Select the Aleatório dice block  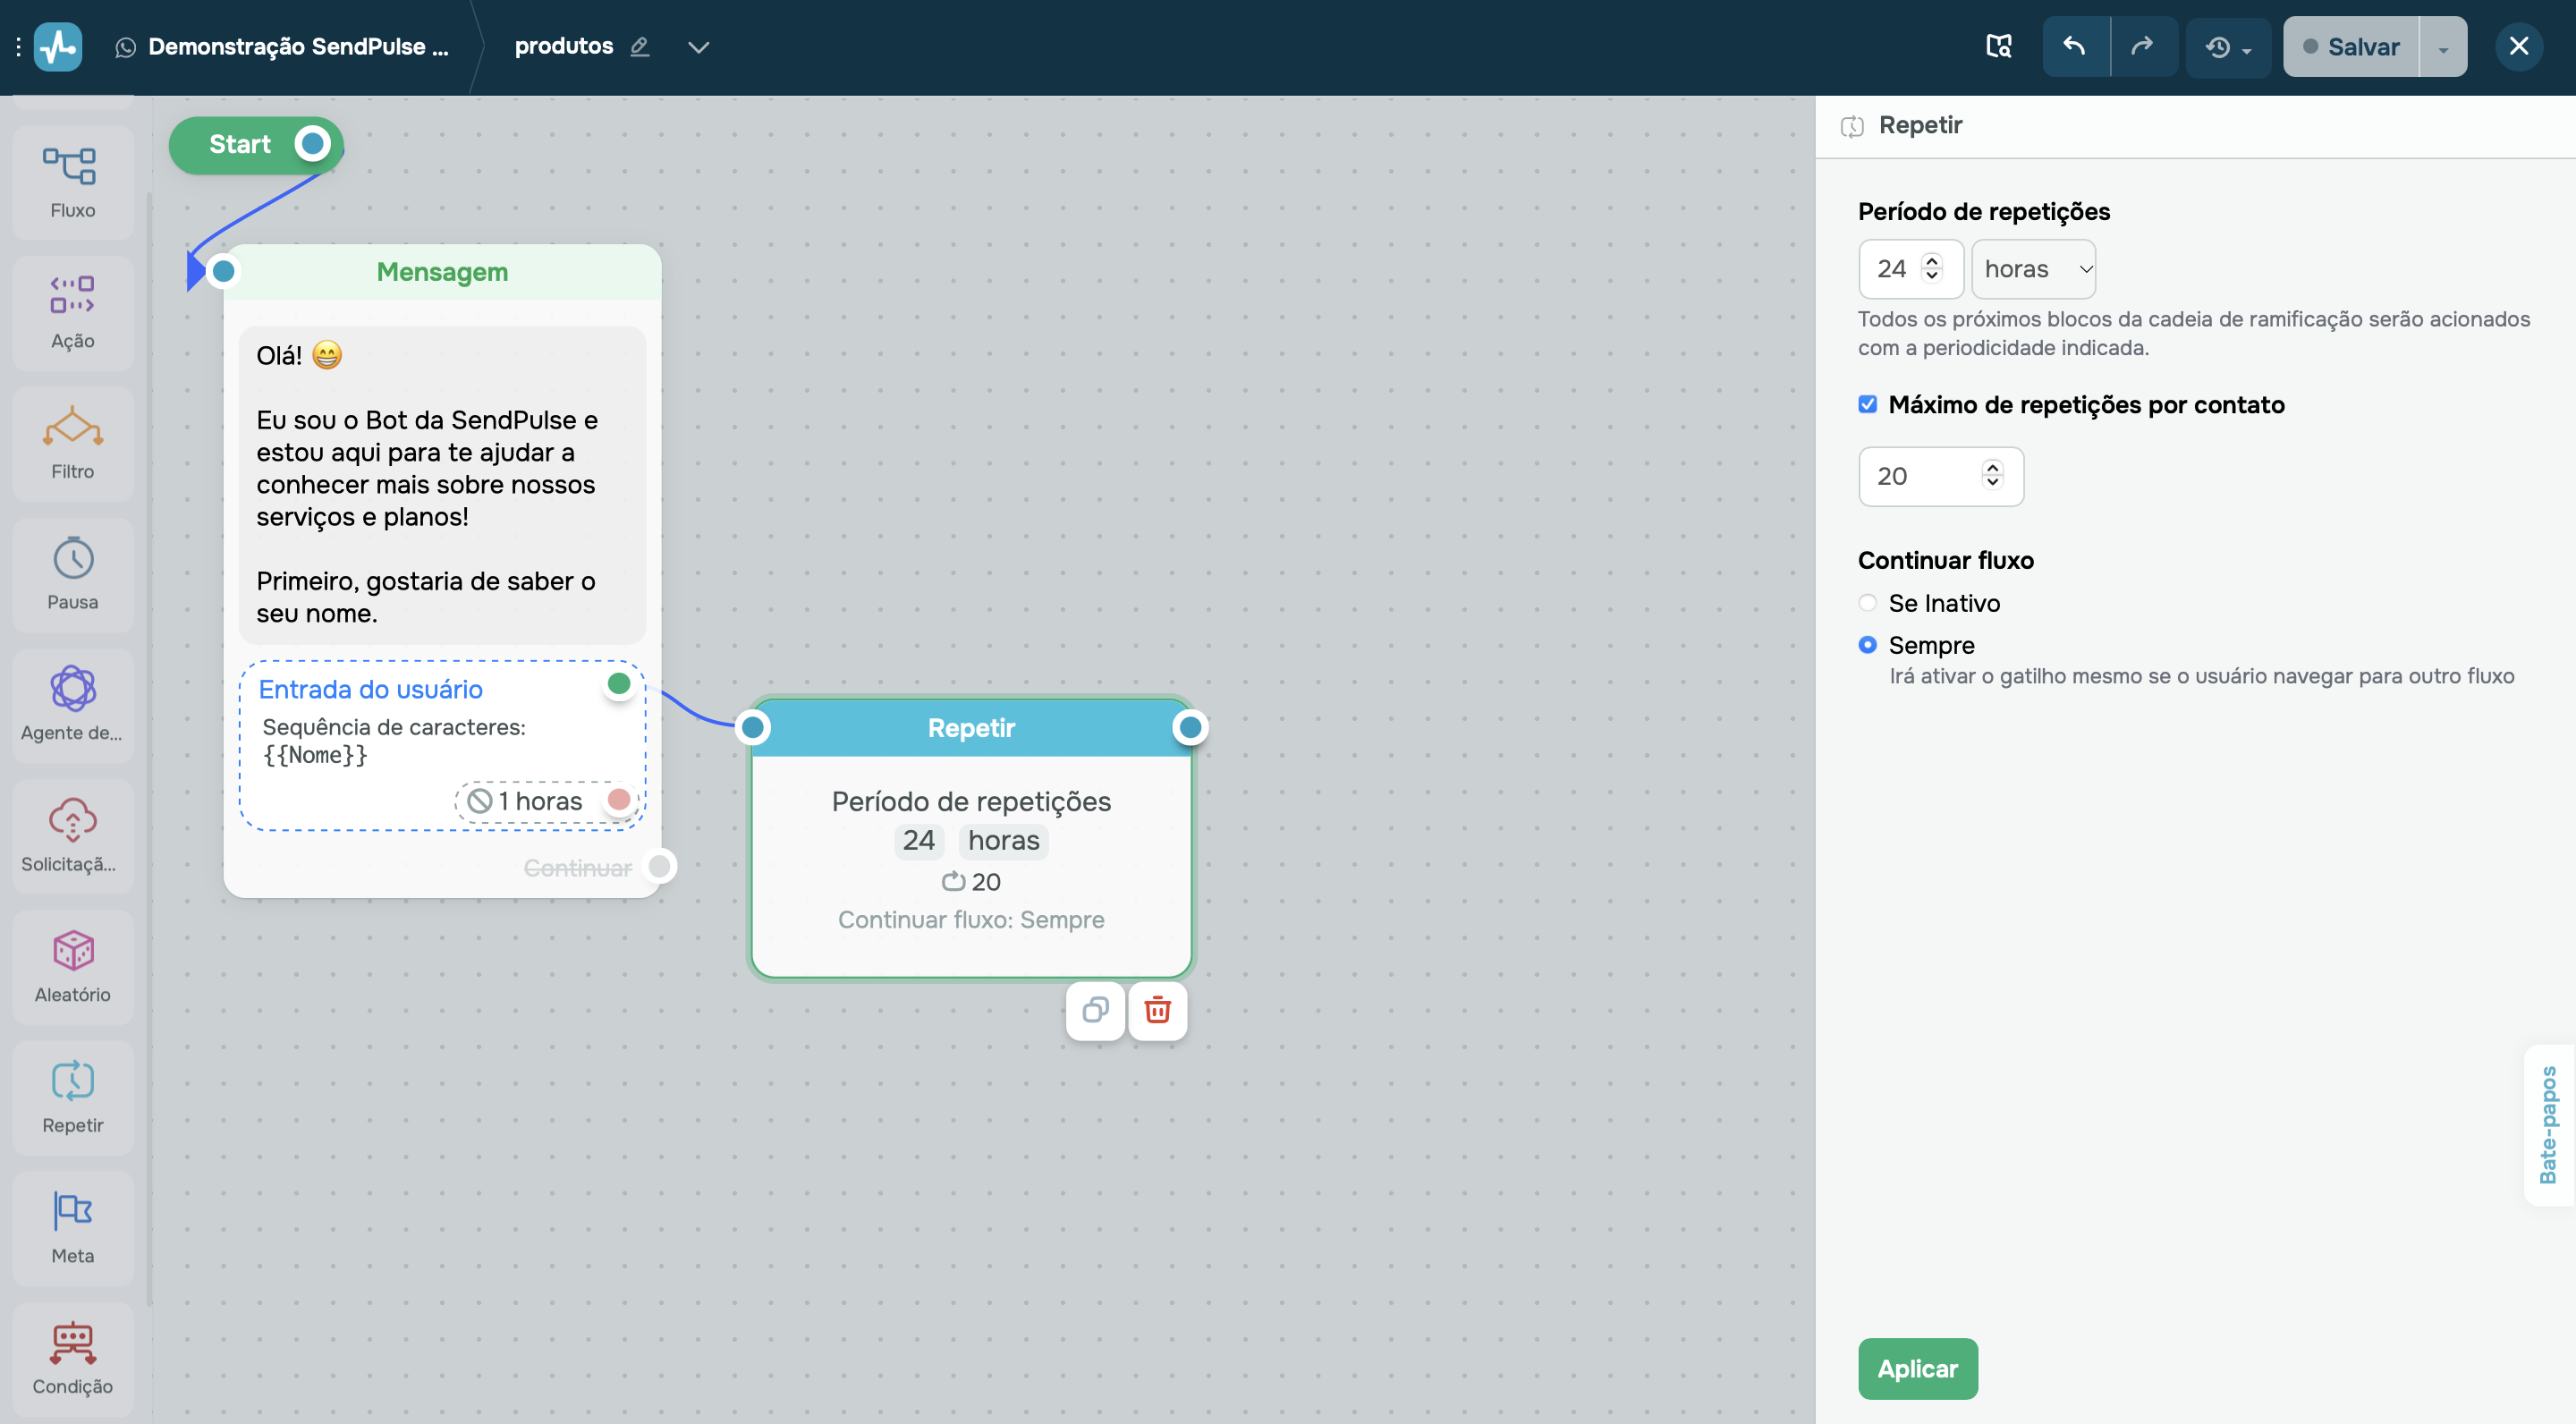[x=73, y=967]
